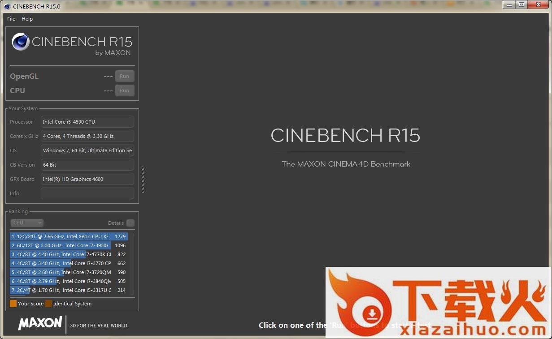
Task: Select ranking entry 1 Intel Xeon 12C/24T
Action: [x=69, y=236]
